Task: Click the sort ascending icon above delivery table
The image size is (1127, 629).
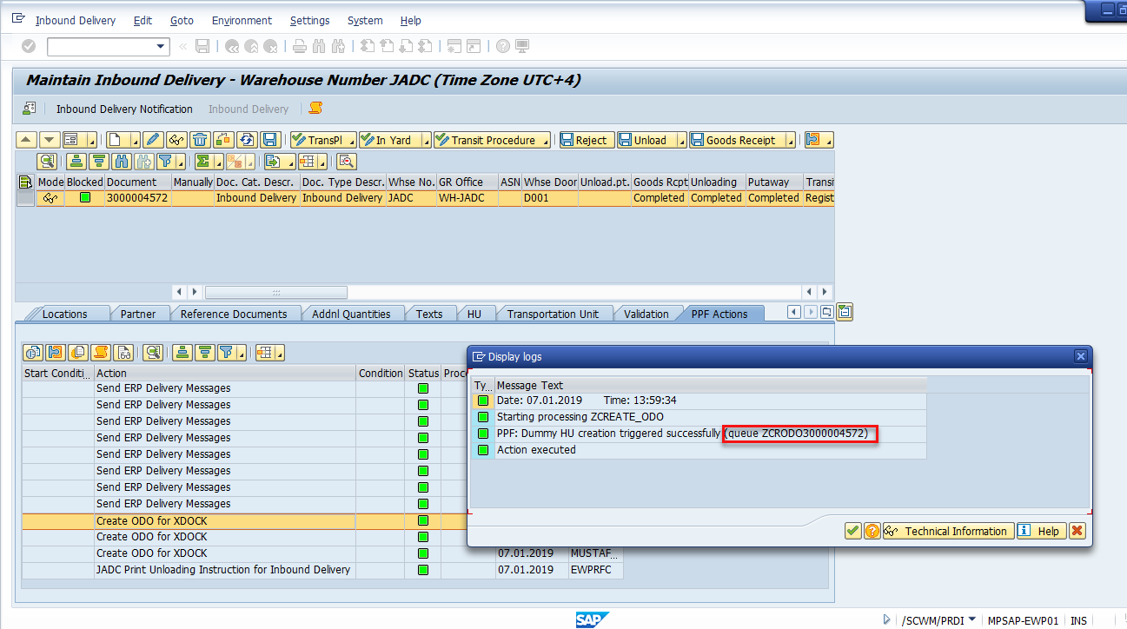Action: (76, 162)
